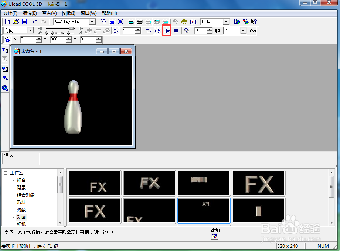
Task: Increment the X rotation stepper
Action: click(38, 38)
